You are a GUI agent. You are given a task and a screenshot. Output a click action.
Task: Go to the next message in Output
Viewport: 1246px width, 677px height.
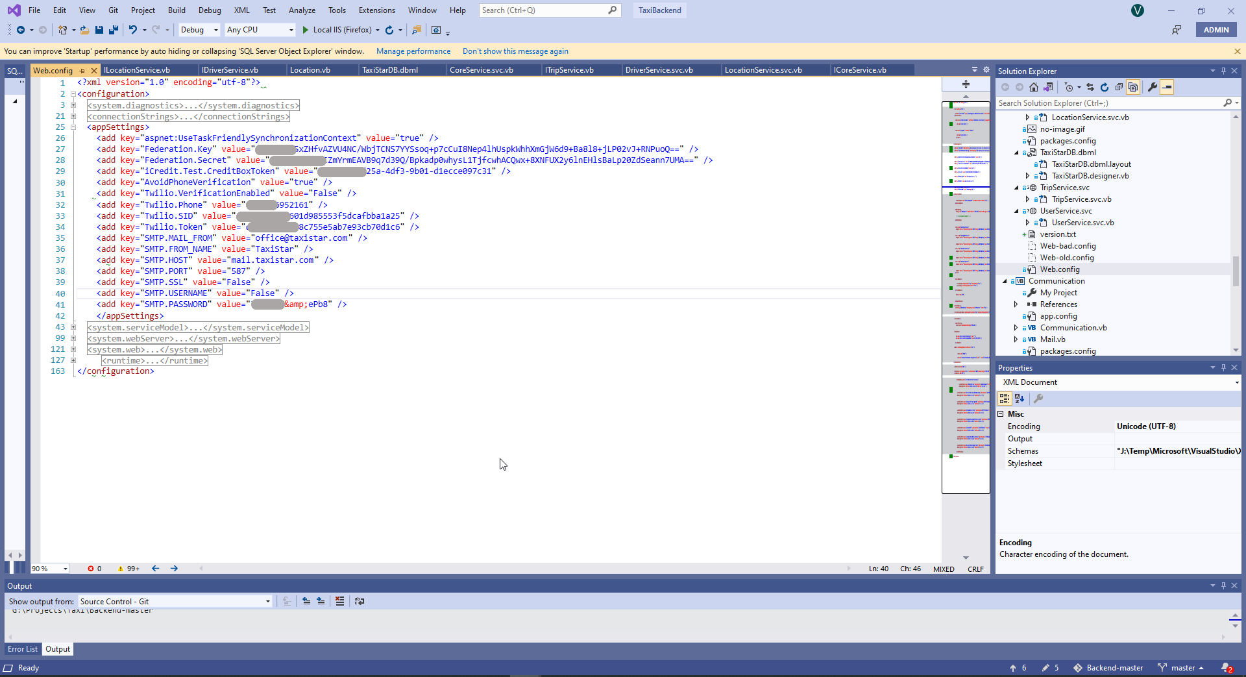tap(321, 602)
